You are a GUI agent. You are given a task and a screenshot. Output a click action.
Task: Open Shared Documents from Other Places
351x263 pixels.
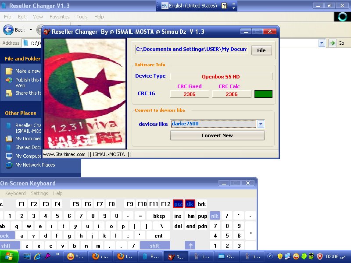click(x=24, y=147)
